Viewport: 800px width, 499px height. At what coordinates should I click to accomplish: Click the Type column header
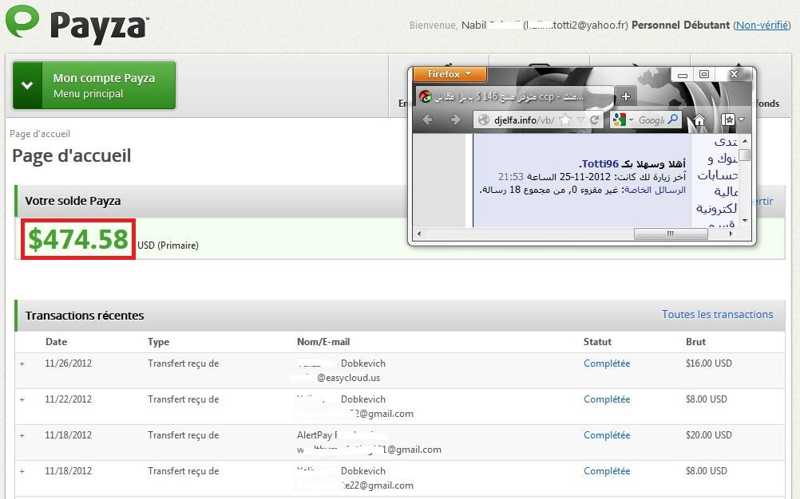point(159,342)
